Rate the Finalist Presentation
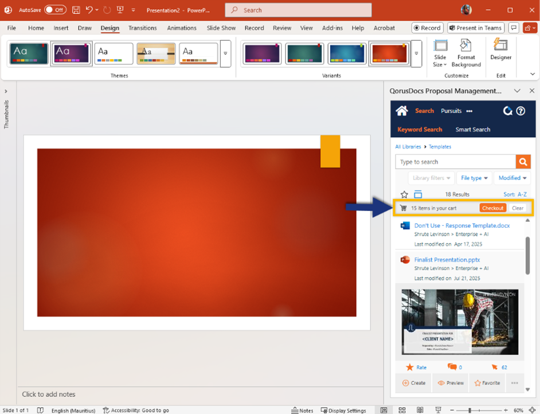 [416, 368]
